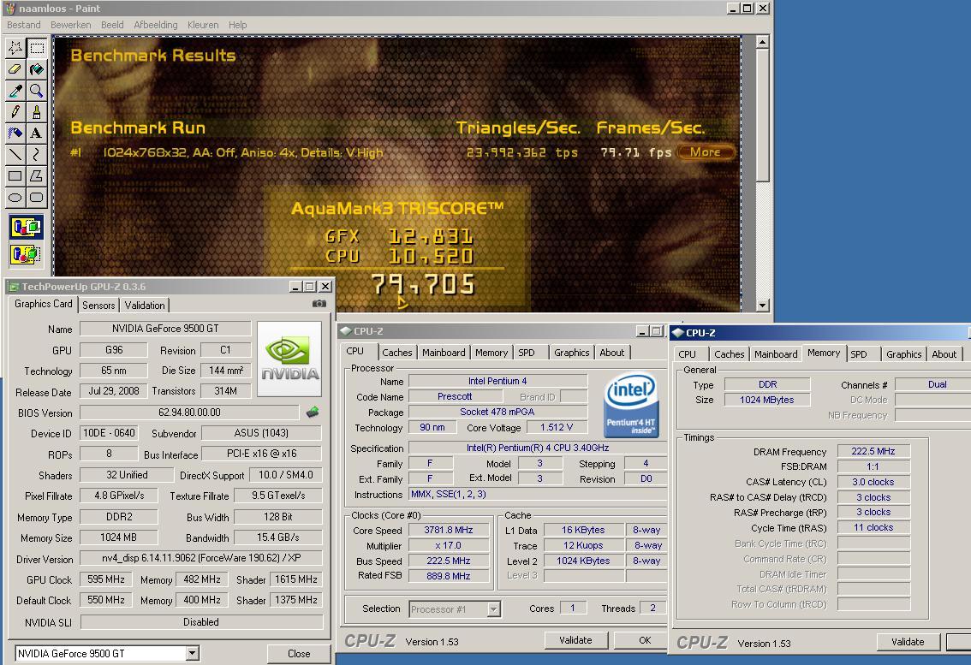Expand the Processor #1 selection dropdown
Viewport: 971px width, 665px height.
click(x=493, y=609)
